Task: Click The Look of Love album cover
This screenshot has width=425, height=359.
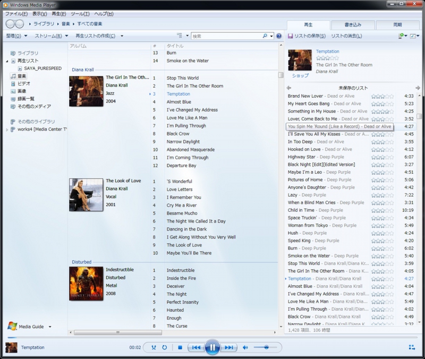Action: [x=86, y=195]
